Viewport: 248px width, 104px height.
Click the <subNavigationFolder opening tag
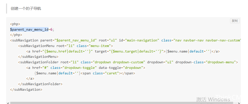click(38, 62)
